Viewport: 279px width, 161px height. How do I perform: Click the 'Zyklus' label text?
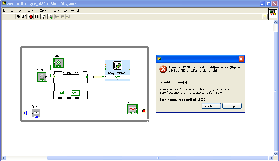tap(35, 106)
